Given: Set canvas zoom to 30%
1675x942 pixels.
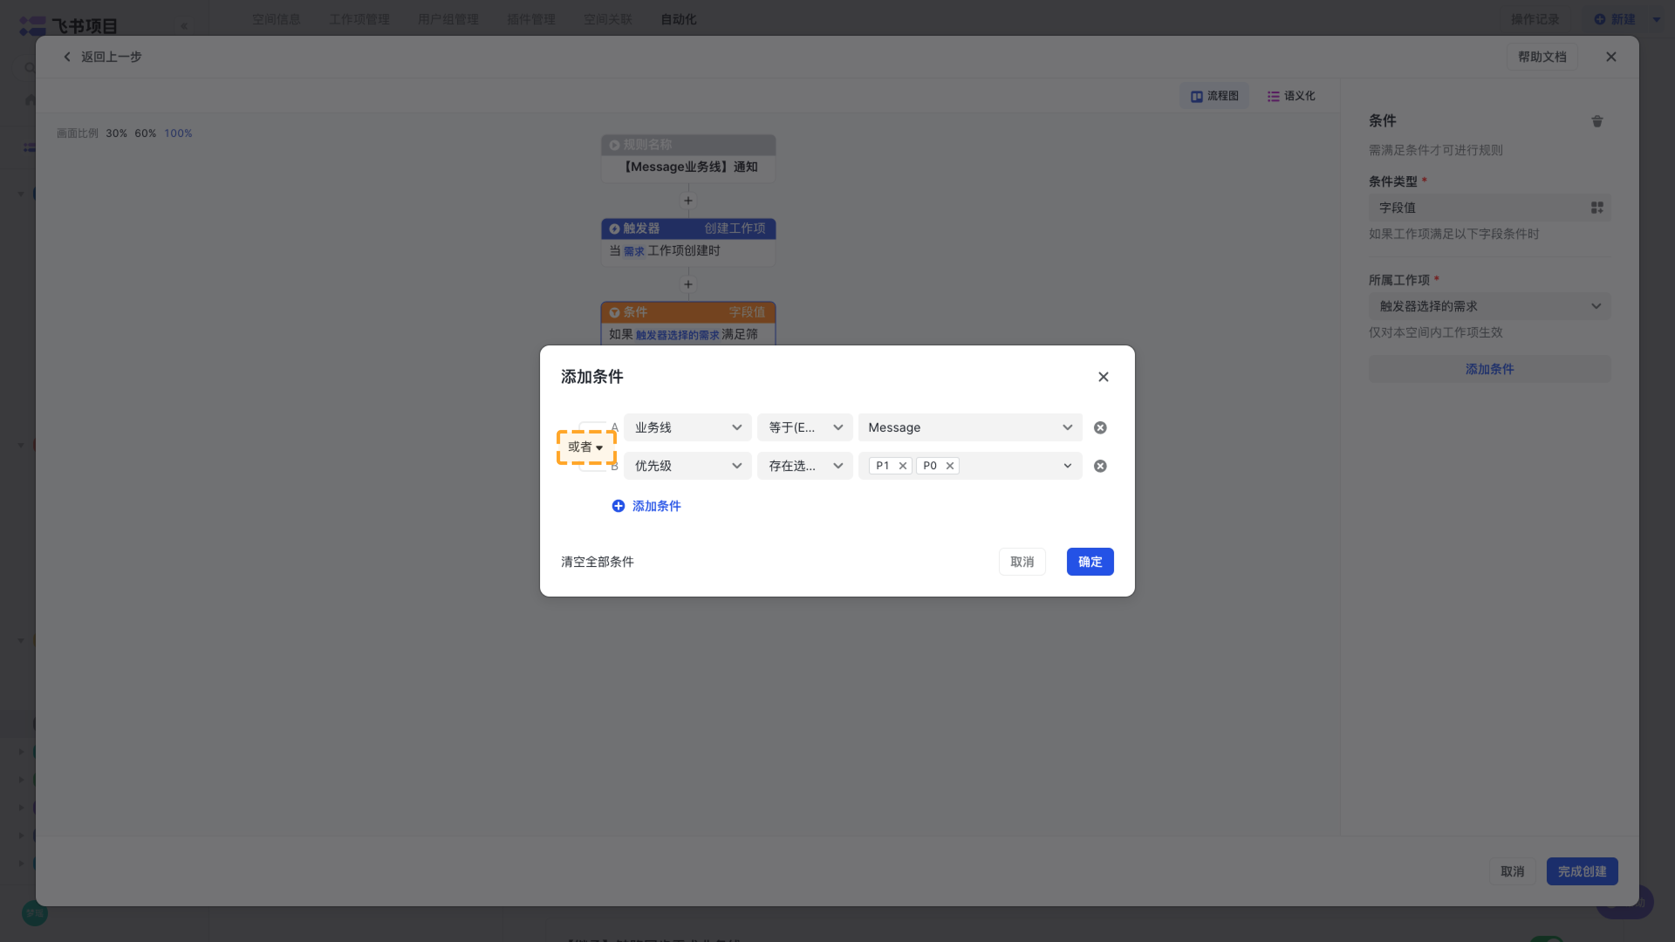Looking at the screenshot, I should [116, 133].
